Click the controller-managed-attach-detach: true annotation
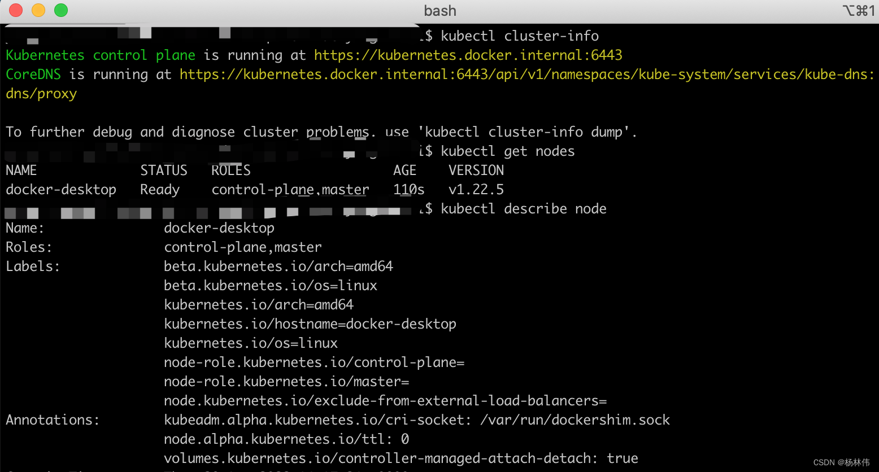This screenshot has width=879, height=472. pos(401,458)
